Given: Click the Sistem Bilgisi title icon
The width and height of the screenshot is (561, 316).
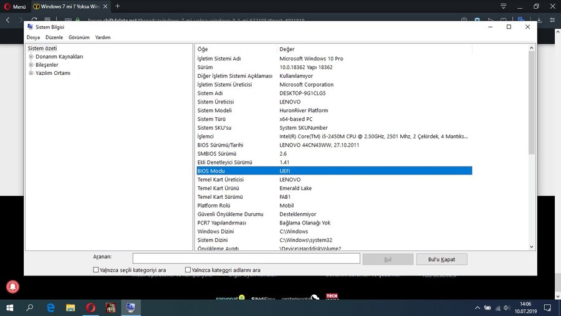Looking at the screenshot, I should [x=30, y=27].
